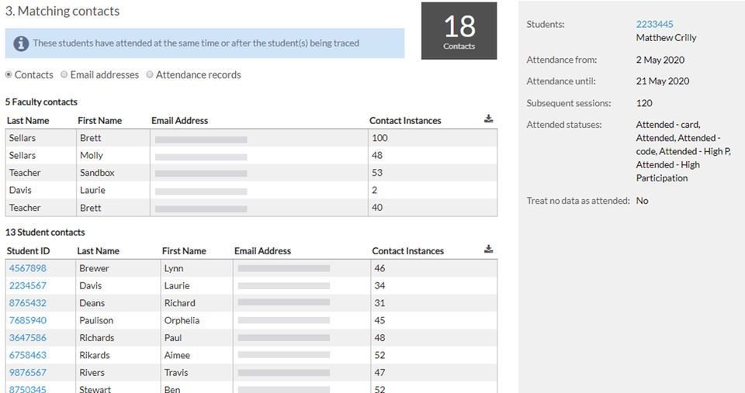This screenshot has width=745, height=393.
Task: Select the Contacts radio button
Action: 9,75
